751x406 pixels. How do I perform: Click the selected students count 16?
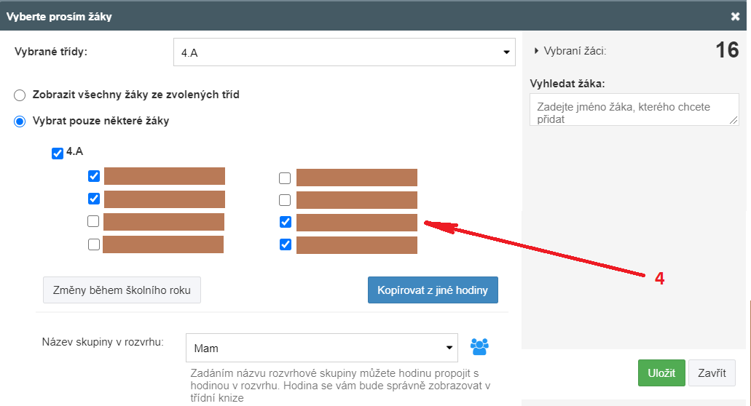(x=727, y=50)
